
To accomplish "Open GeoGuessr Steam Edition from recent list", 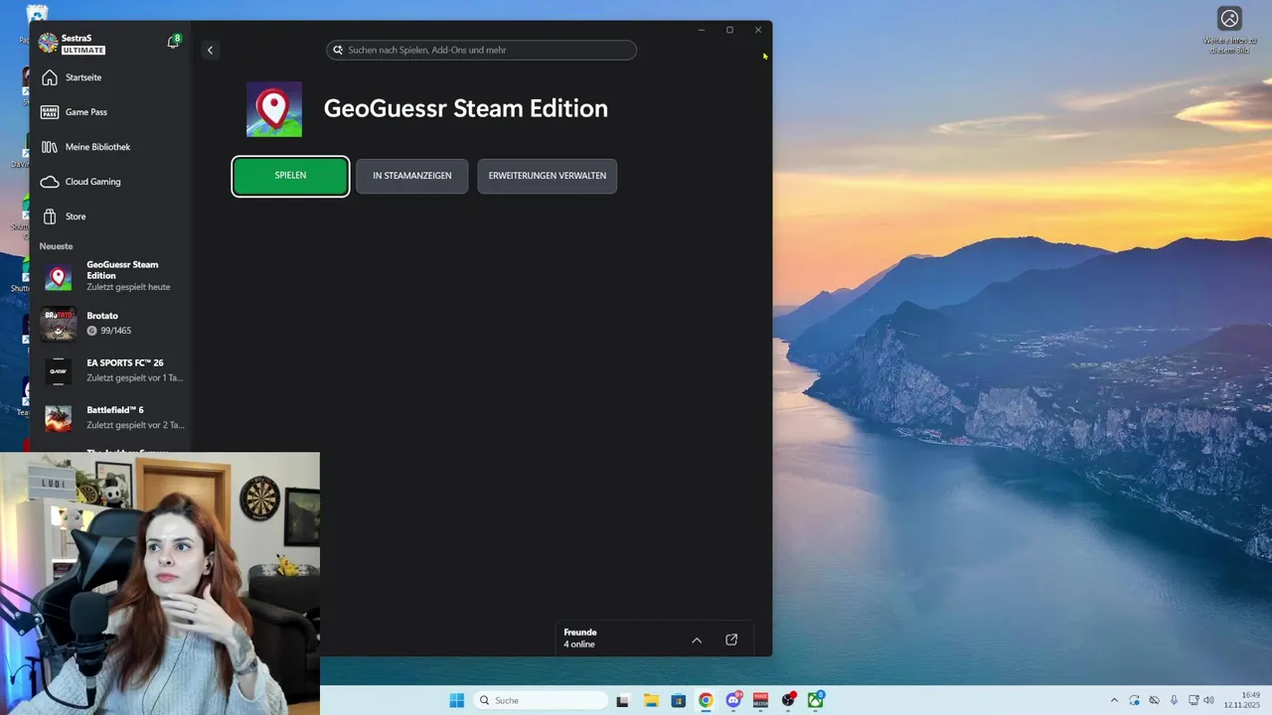I will [x=111, y=276].
